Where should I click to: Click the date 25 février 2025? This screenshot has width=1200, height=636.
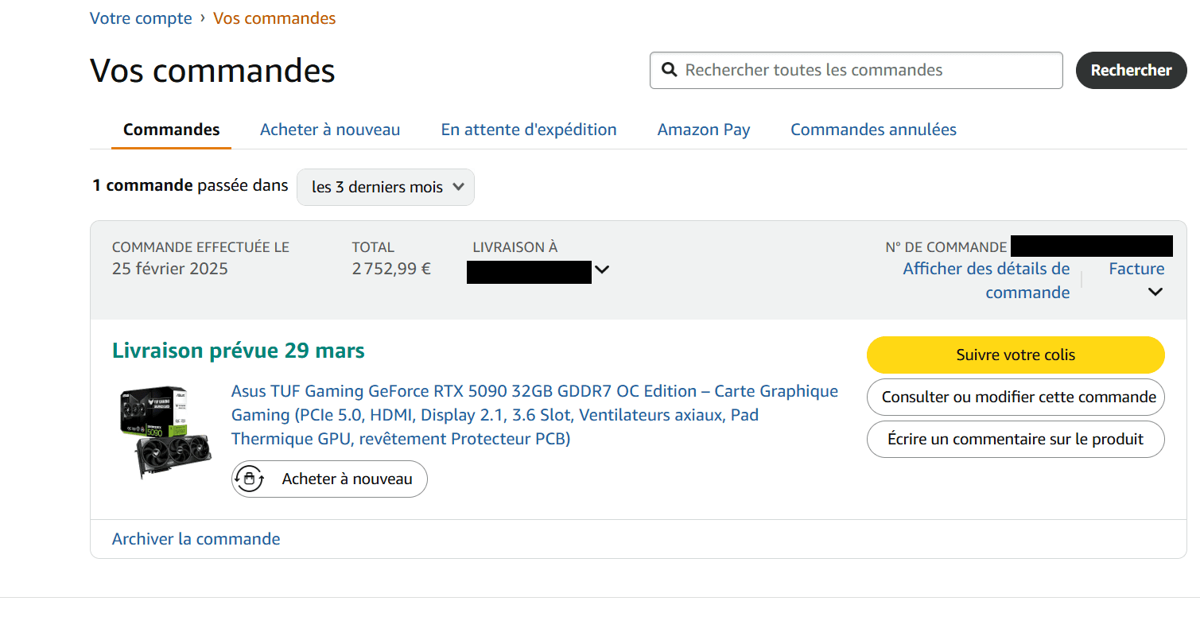[170, 269]
